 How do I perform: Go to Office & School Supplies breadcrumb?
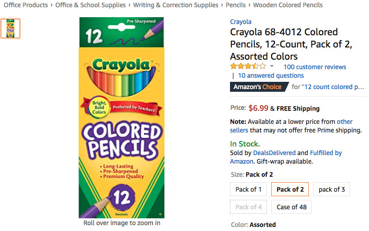(x=91, y=5)
